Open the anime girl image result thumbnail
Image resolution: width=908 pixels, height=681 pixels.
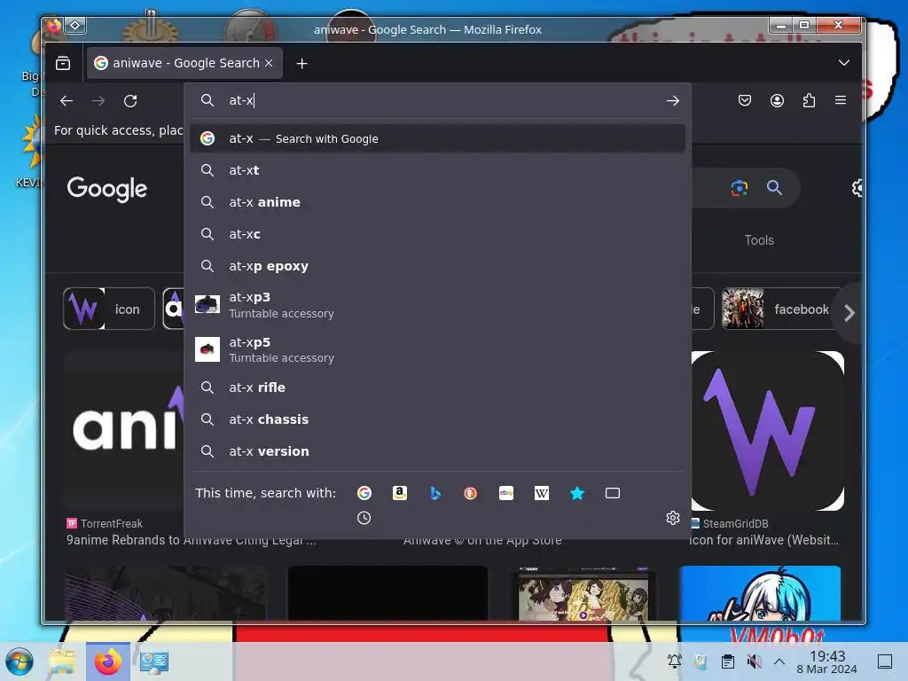[760, 593]
